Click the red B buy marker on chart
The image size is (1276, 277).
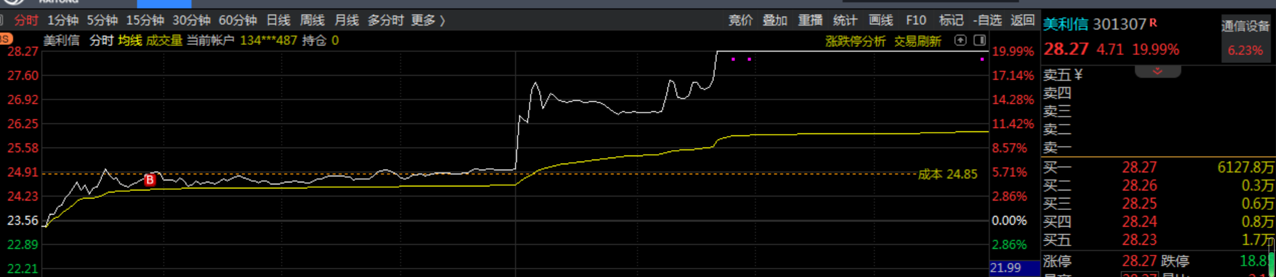point(150,180)
